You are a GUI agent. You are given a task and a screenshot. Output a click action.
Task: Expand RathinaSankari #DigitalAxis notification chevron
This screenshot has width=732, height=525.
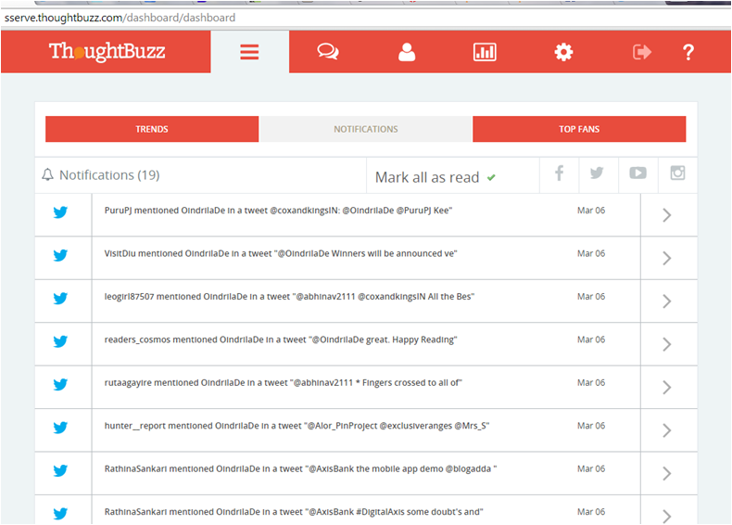667,516
